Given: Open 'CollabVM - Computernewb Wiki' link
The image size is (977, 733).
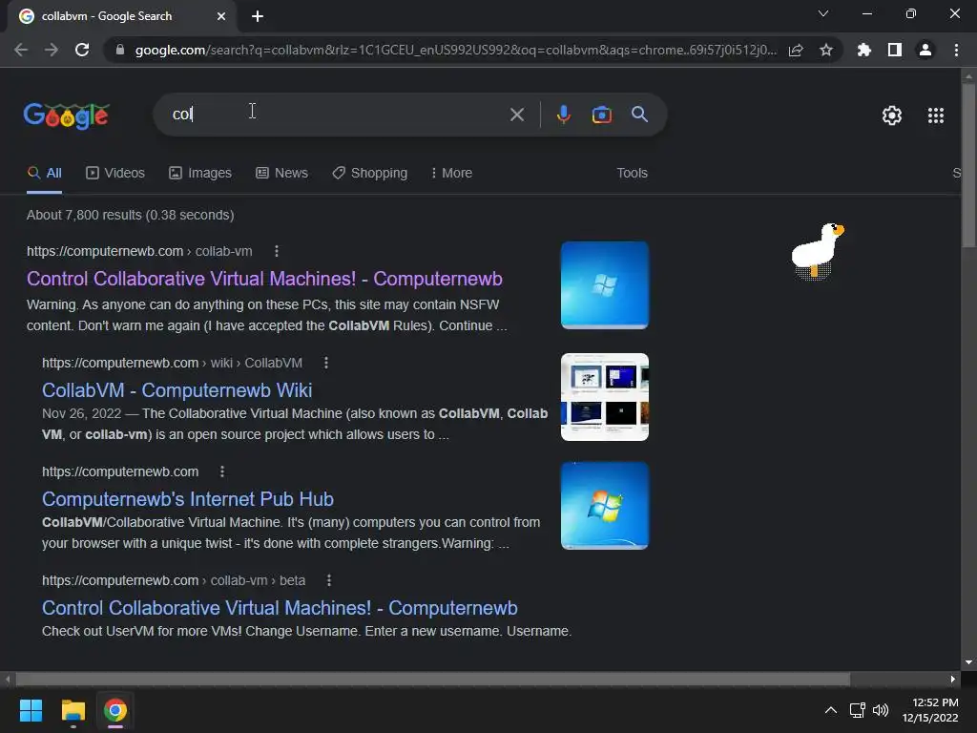Looking at the screenshot, I should coord(177,390).
